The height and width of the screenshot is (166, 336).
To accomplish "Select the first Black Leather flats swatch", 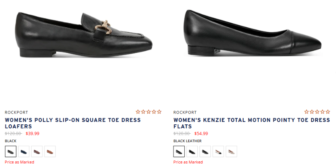I will [179, 151].
